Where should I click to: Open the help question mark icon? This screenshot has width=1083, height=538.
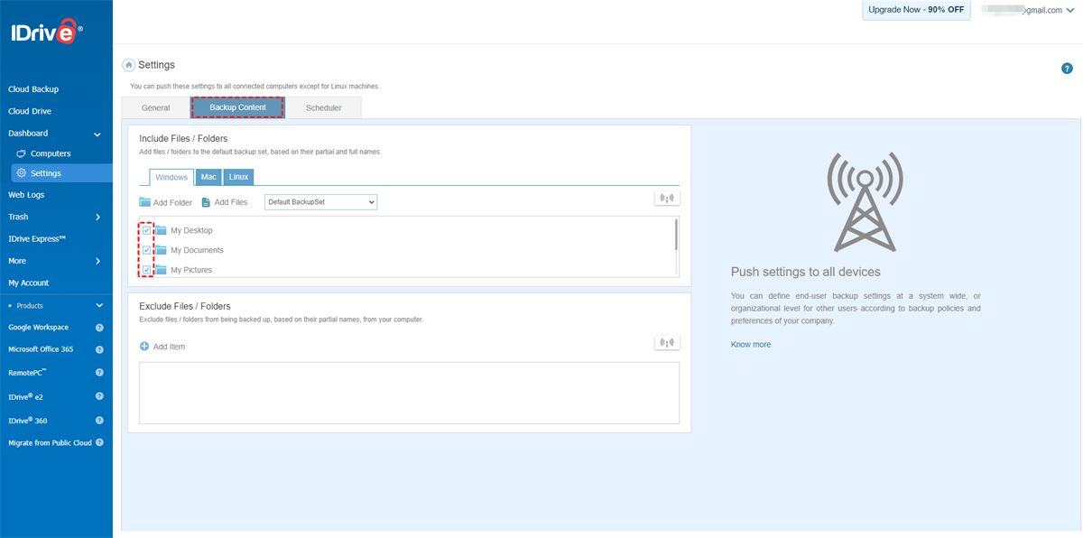pos(1067,69)
